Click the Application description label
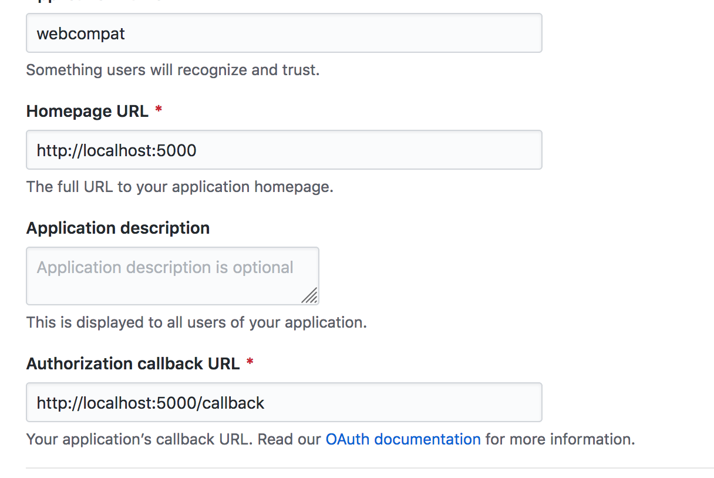The width and height of the screenshot is (714, 478). (x=118, y=228)
